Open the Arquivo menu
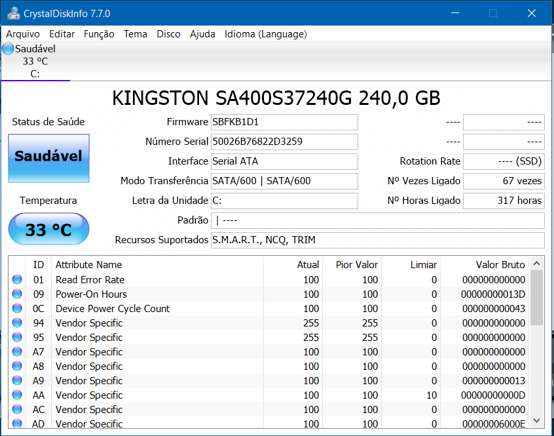This screenshot has width=554, height=436. pos(23,34)
